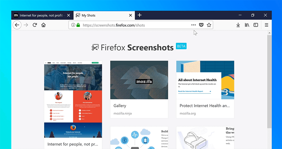
Task: Open the Gallery shot thumbnail
Action: [x=139, y=80]
